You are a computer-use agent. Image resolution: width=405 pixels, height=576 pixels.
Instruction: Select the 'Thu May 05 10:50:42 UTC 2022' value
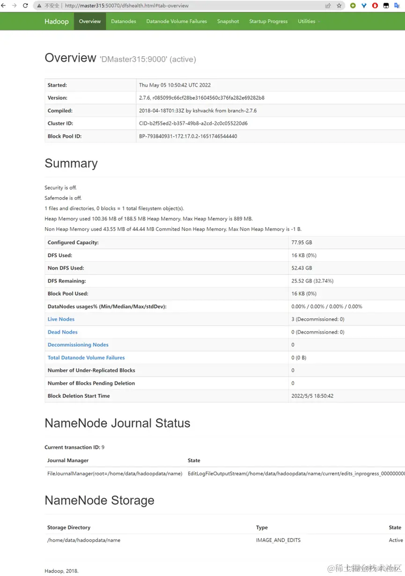pyautogui.click(x=175, y=85)
